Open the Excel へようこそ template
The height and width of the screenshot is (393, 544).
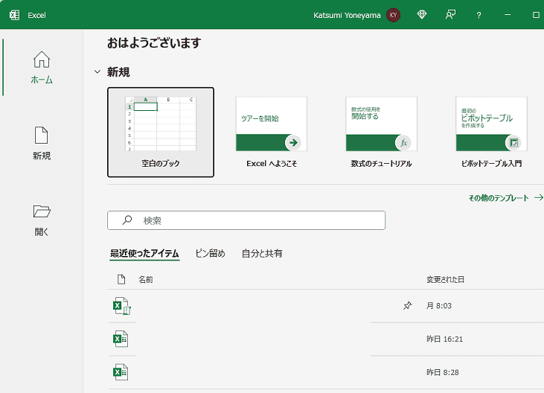point(272,132)
